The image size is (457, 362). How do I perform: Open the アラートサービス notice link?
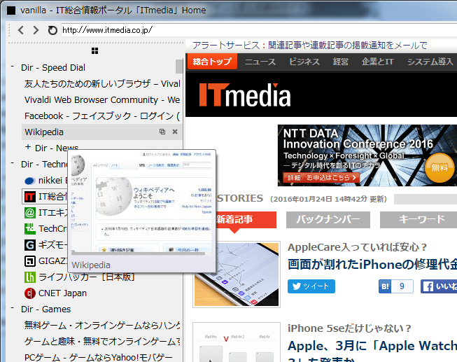coord(309,46)
